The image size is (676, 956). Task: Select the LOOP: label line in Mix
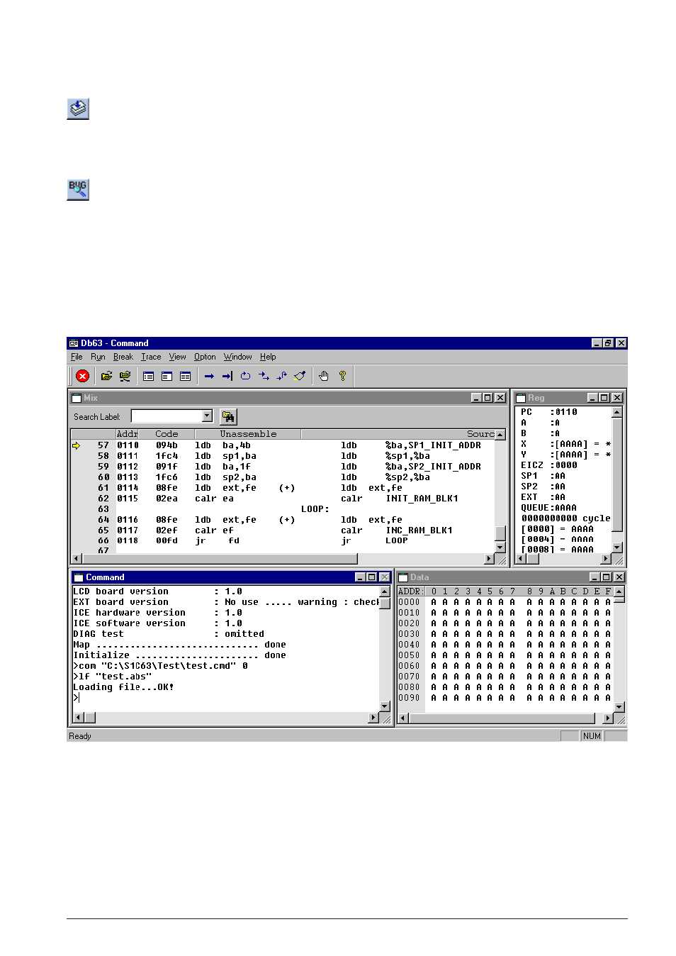click(x=315, y=509)
